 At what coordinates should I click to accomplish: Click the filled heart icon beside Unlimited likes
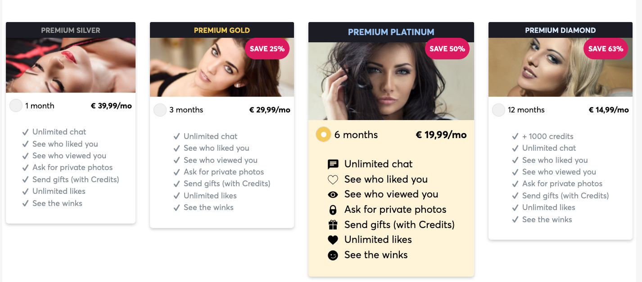pos(332,239)
